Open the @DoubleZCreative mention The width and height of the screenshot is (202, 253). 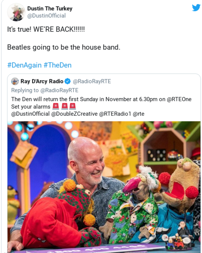coord(74,114)
